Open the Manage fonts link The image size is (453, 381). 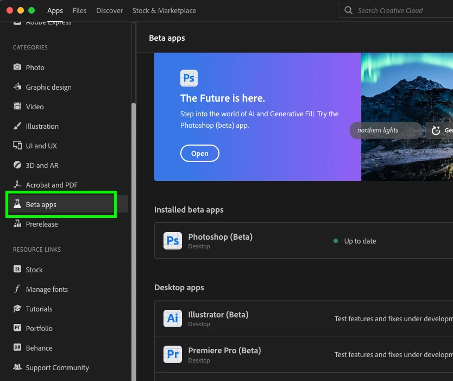(47, 289)
